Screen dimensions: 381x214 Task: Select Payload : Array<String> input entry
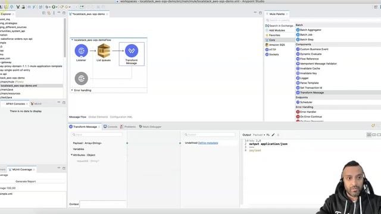88,143
